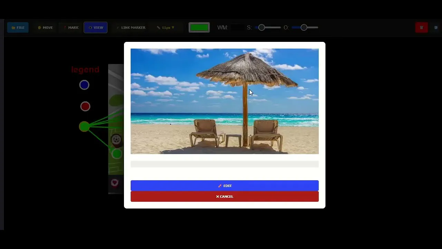Click the gray caption bar under image
The image size is (442, 249).
224,164
